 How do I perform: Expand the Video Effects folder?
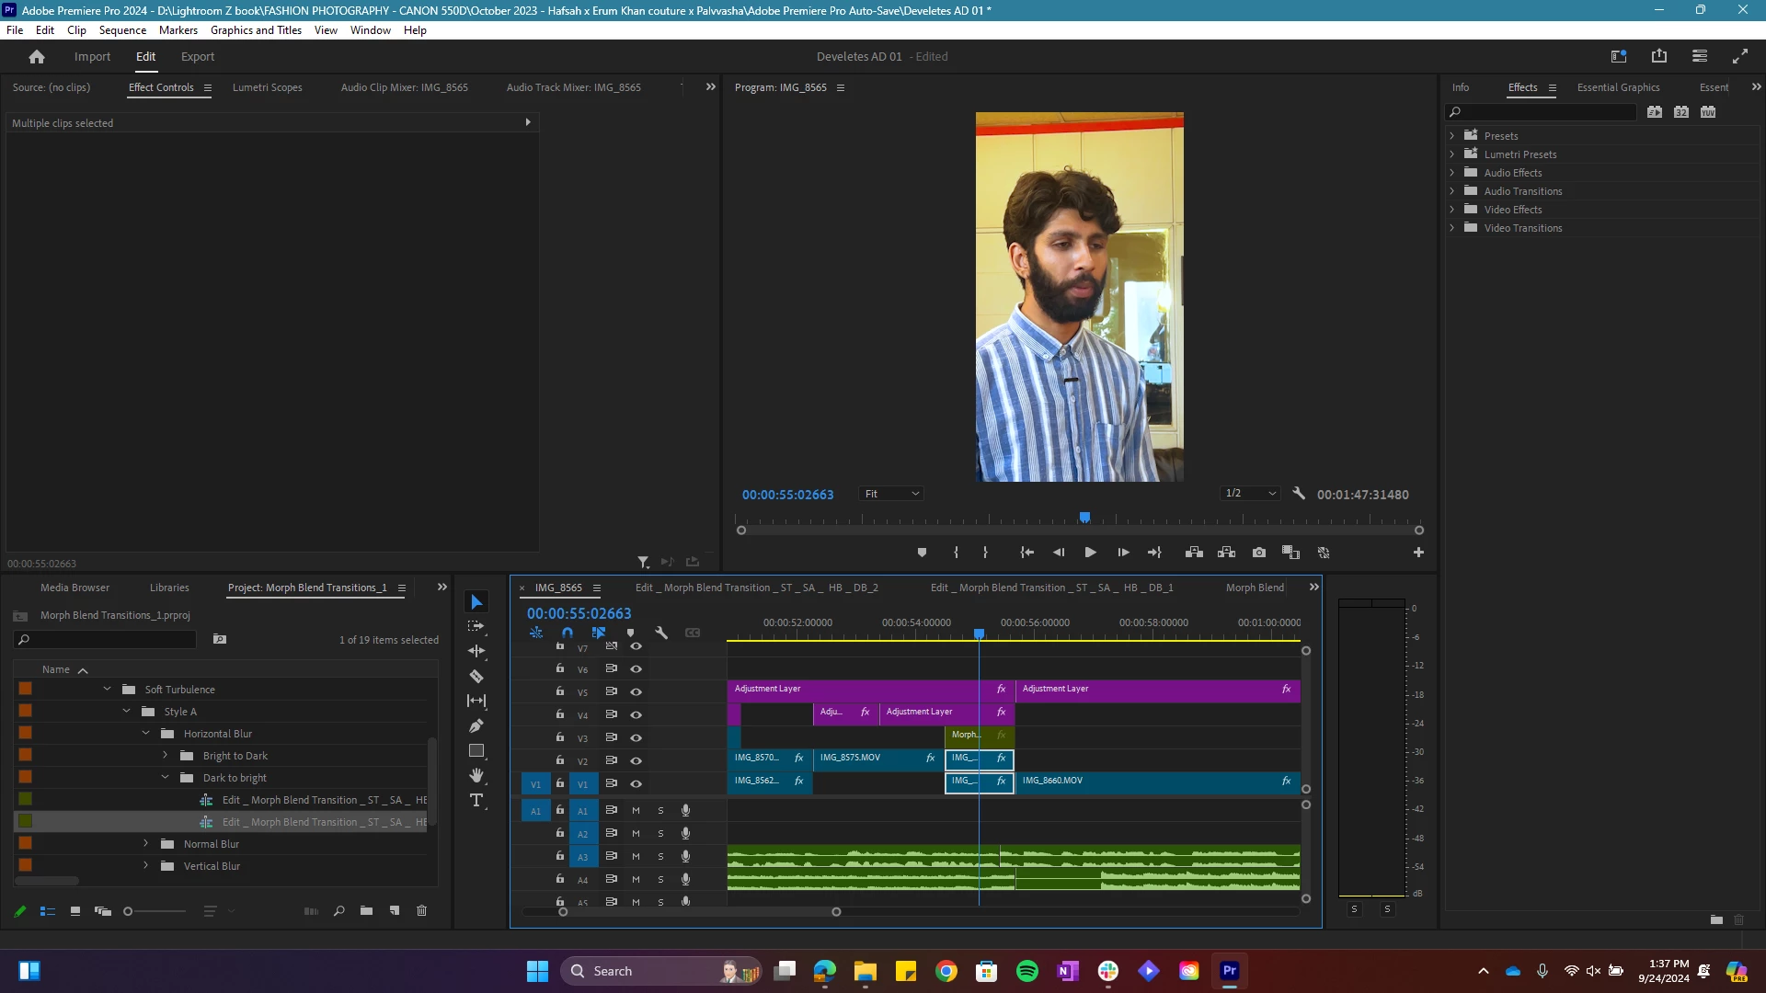[x=1452, y=210]
